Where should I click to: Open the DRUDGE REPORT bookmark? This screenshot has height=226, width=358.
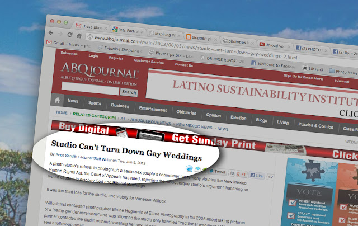(223, 60)
